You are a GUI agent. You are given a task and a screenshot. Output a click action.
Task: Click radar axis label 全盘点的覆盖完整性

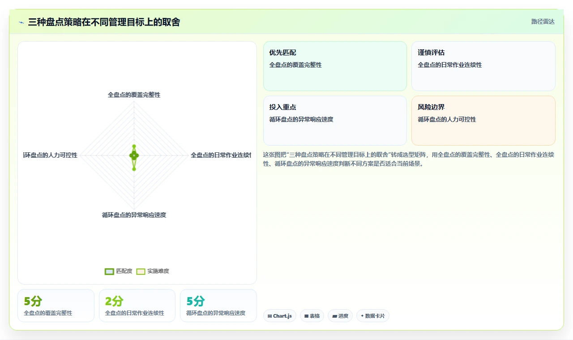point(134,95)
